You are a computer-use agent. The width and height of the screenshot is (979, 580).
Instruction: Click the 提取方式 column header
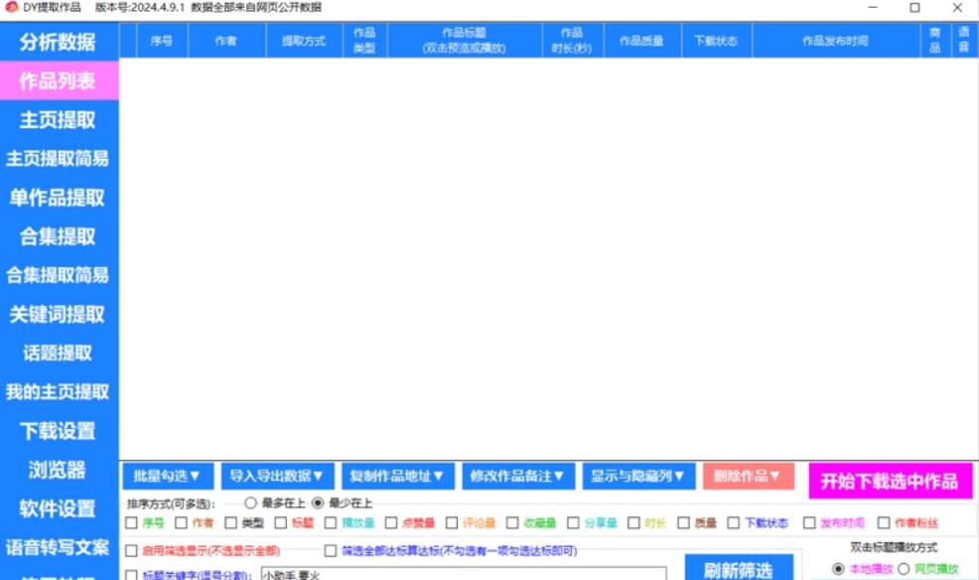click(x=304, y=41)
